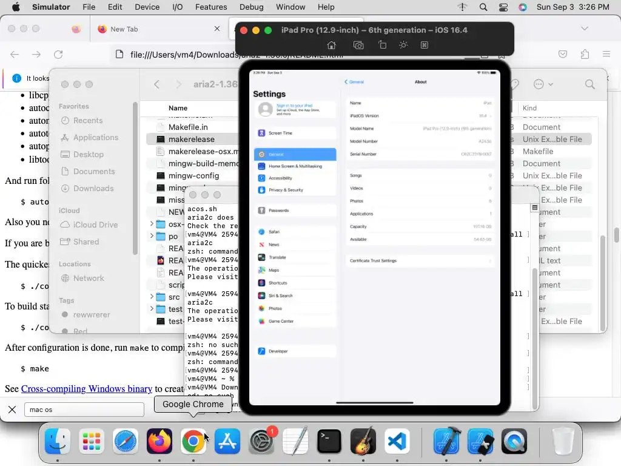621x466 pixels.
Task: Open the I/O menu
Action: pos(178,7)
